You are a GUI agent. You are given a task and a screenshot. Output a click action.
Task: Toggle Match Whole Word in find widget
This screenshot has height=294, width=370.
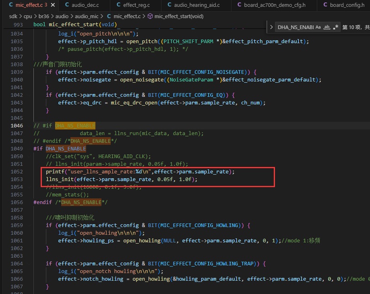coord(327,27)
